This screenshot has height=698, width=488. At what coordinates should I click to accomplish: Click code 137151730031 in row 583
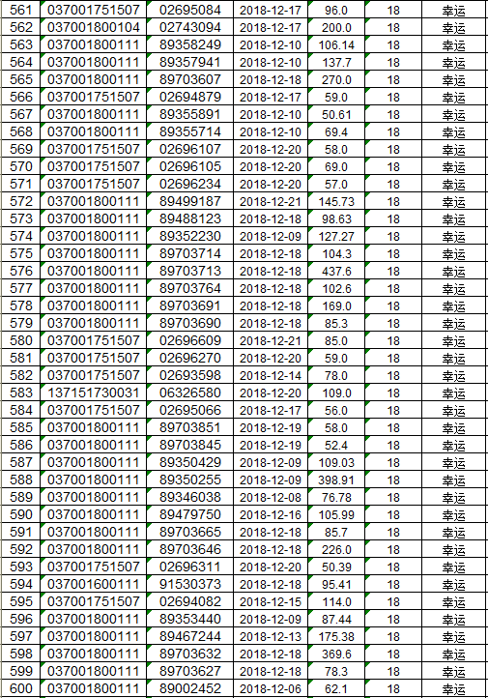94,393
